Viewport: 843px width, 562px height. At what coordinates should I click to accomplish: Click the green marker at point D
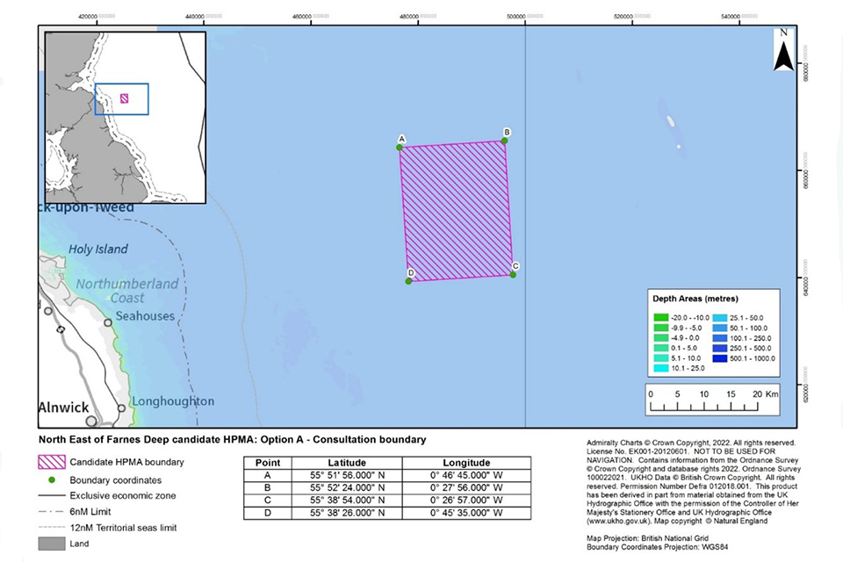pyautogui.click(x=409, y=281)
